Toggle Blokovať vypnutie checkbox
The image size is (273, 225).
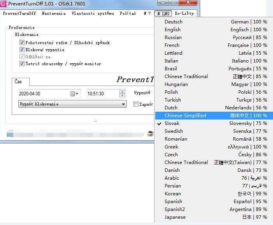click(22, 50)
